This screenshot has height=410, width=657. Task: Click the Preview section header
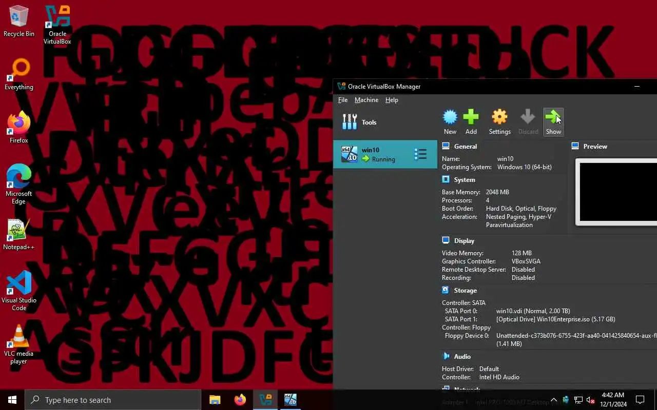click(595, 146)
